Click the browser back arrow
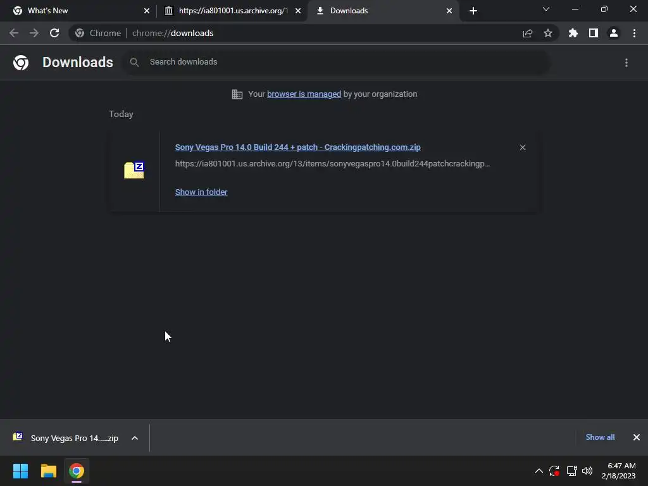648x486 pixels. [x=14, y=33]
